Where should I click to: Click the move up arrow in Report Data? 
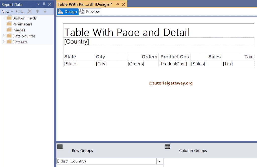tap(37, 11)
